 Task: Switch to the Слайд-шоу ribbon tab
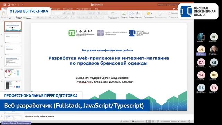point(68,9)
